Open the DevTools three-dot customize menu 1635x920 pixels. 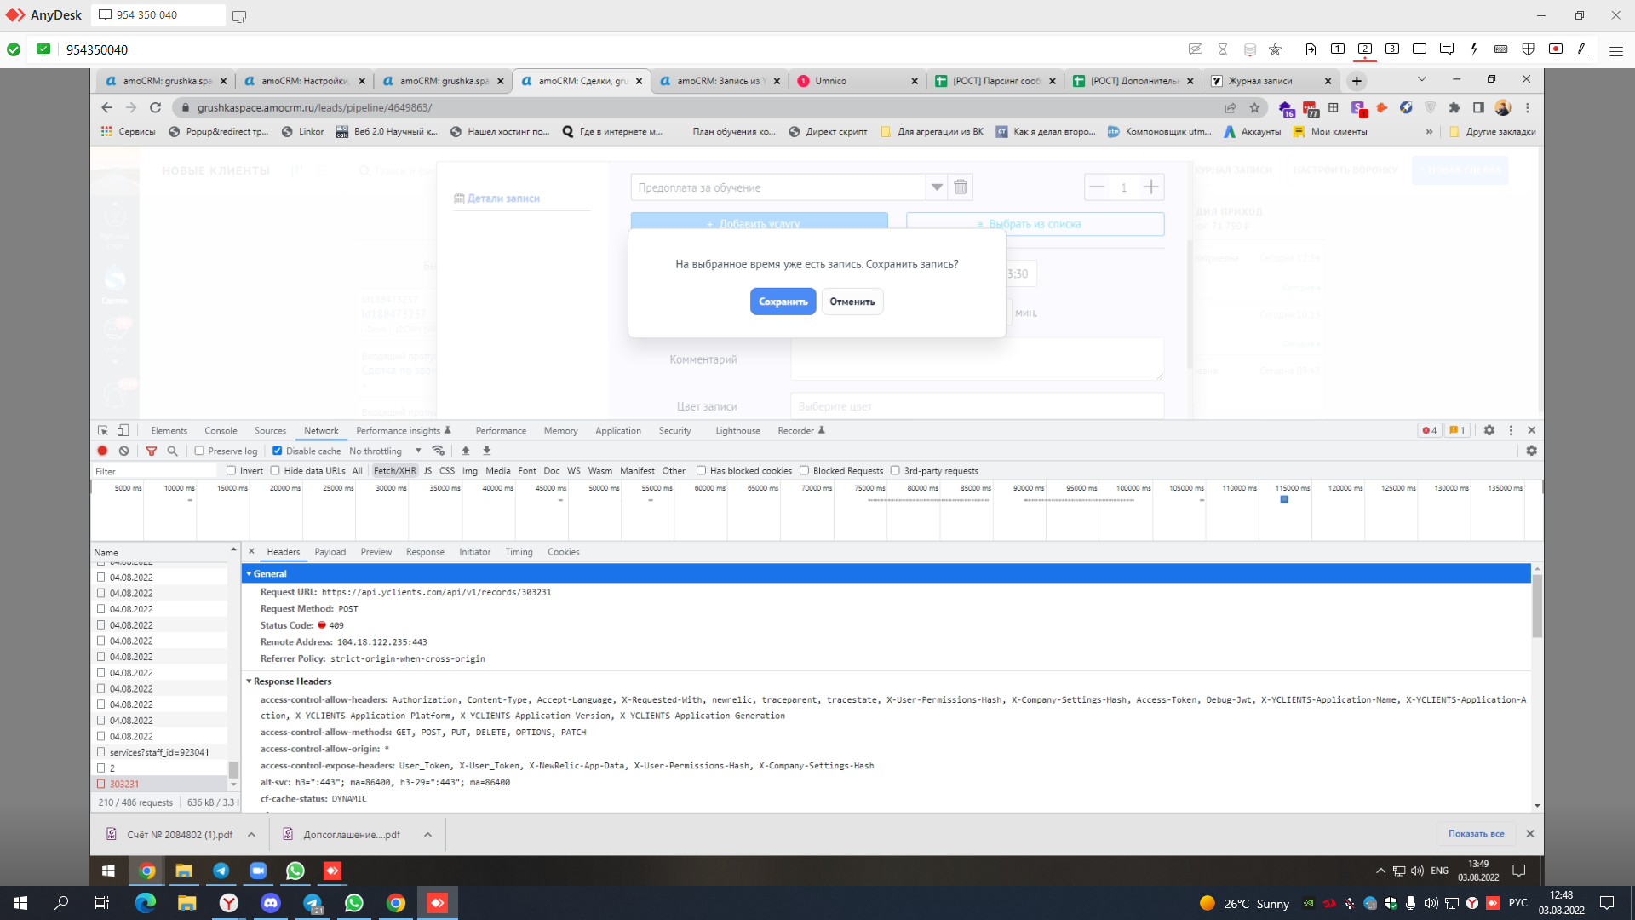(x=1512, y=431)
